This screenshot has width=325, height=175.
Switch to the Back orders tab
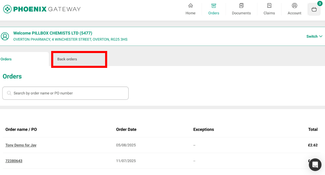pyautogui.click(x=79, y=59)
